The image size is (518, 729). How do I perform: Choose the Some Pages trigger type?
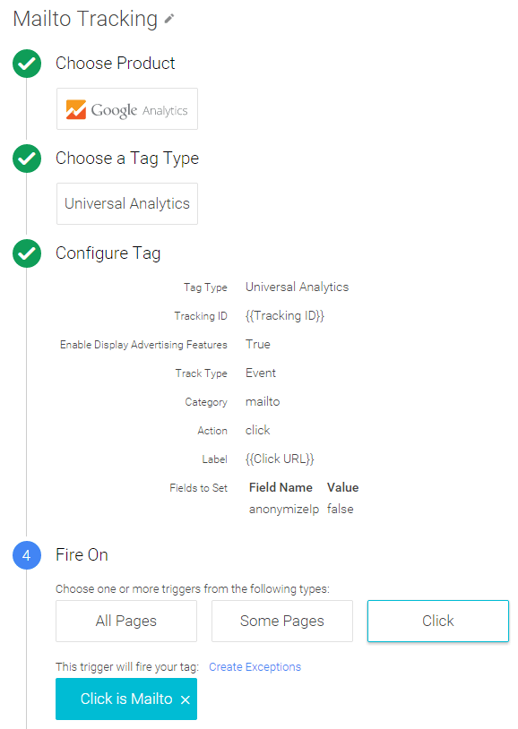click(x=282, y=622)
